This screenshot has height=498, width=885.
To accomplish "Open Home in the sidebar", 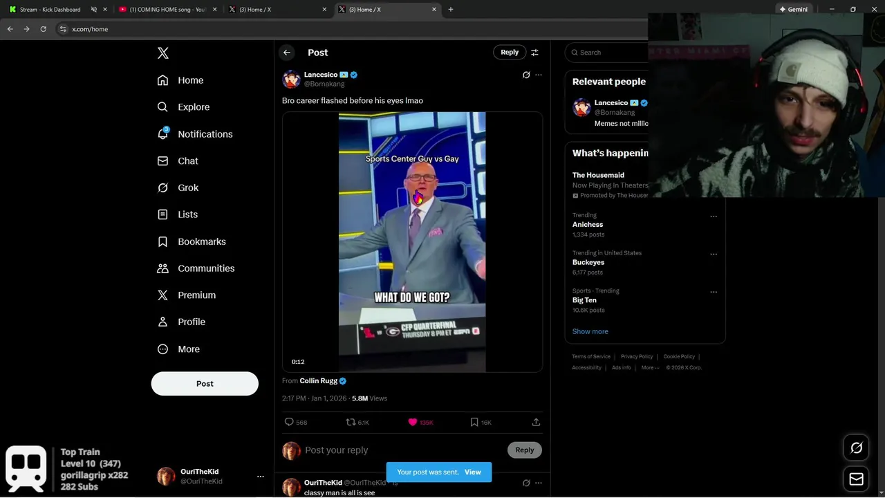I will pyautogui.click(x=180, y=80).
